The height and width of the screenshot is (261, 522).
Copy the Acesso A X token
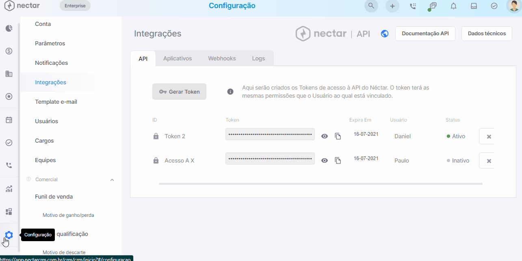pyautogui.click(x=338, y=160)
